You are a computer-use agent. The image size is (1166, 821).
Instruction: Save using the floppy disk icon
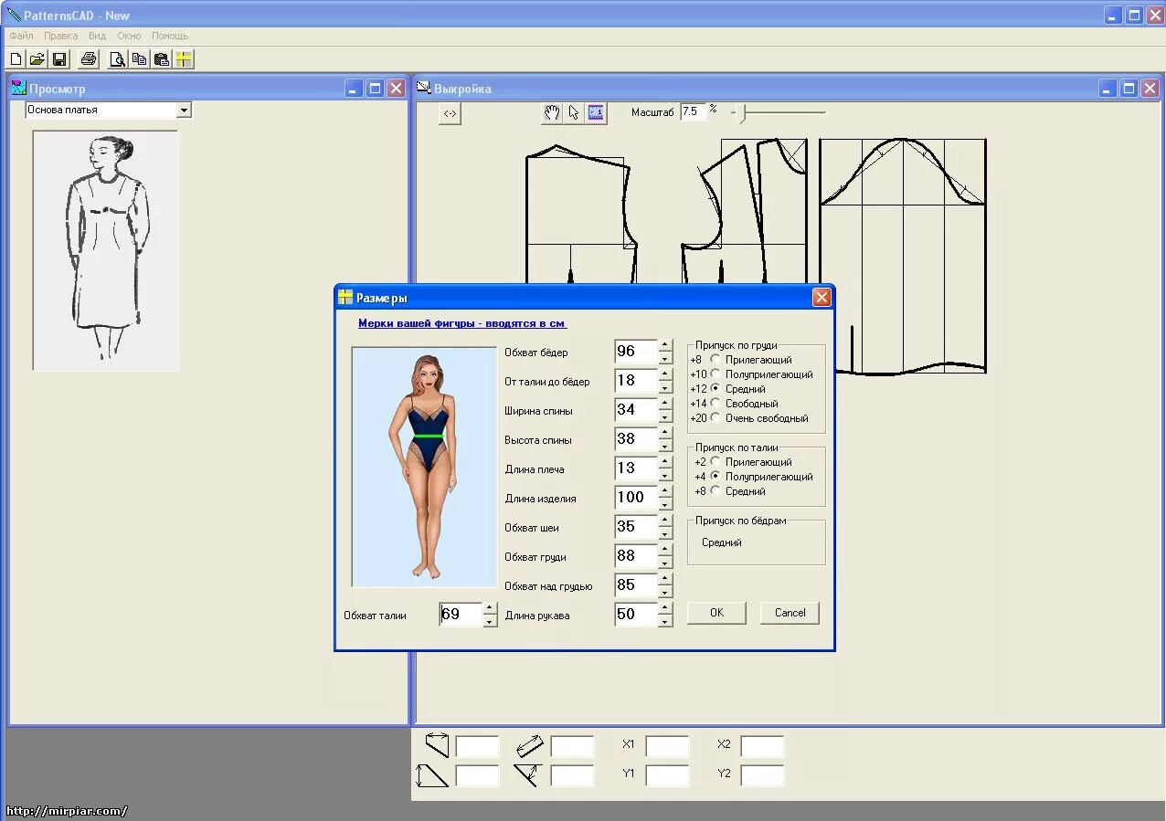click(x=59, y=60)
